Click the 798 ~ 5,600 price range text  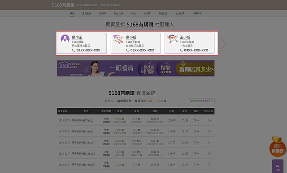(155, 101)
